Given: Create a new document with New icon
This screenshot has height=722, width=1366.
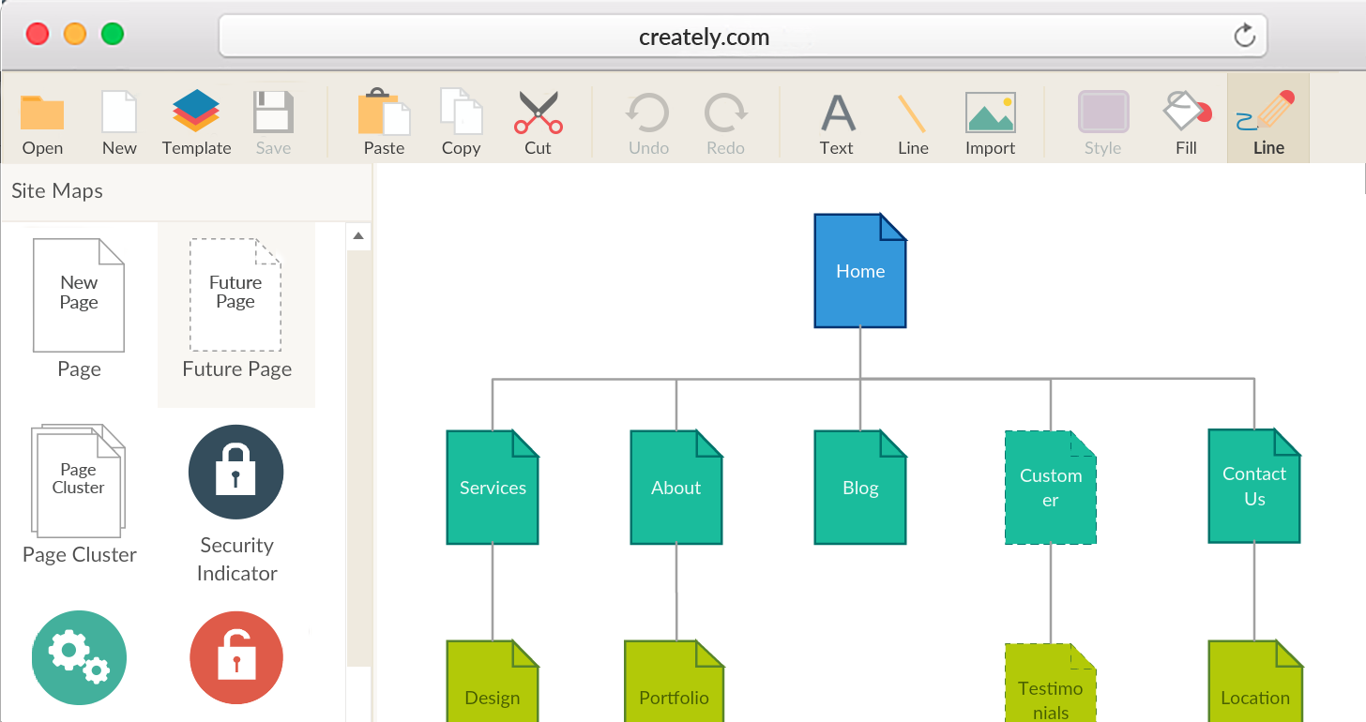Looking at the screenshot, I should coord(119,113).
